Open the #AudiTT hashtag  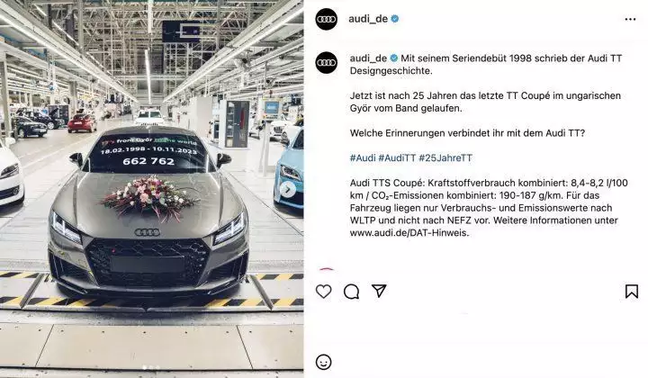point(397,157)
